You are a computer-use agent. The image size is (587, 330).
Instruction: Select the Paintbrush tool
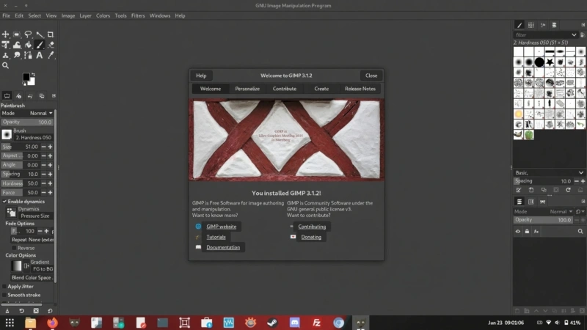click(x=40, y=45)
